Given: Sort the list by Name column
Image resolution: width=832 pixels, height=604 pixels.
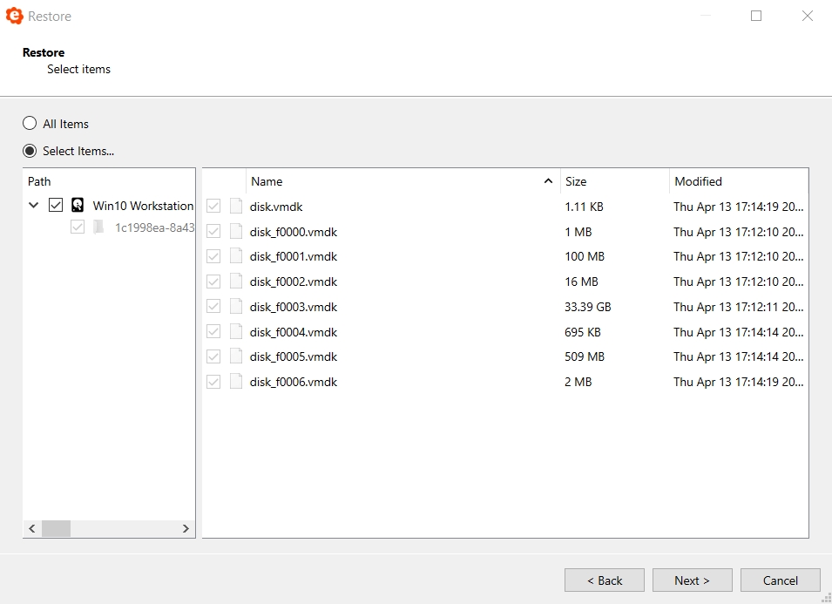Looking at the screenshot, I should pos(403,181).
